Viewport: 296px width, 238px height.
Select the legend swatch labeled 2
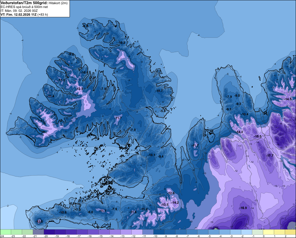(x=290, y=232)
